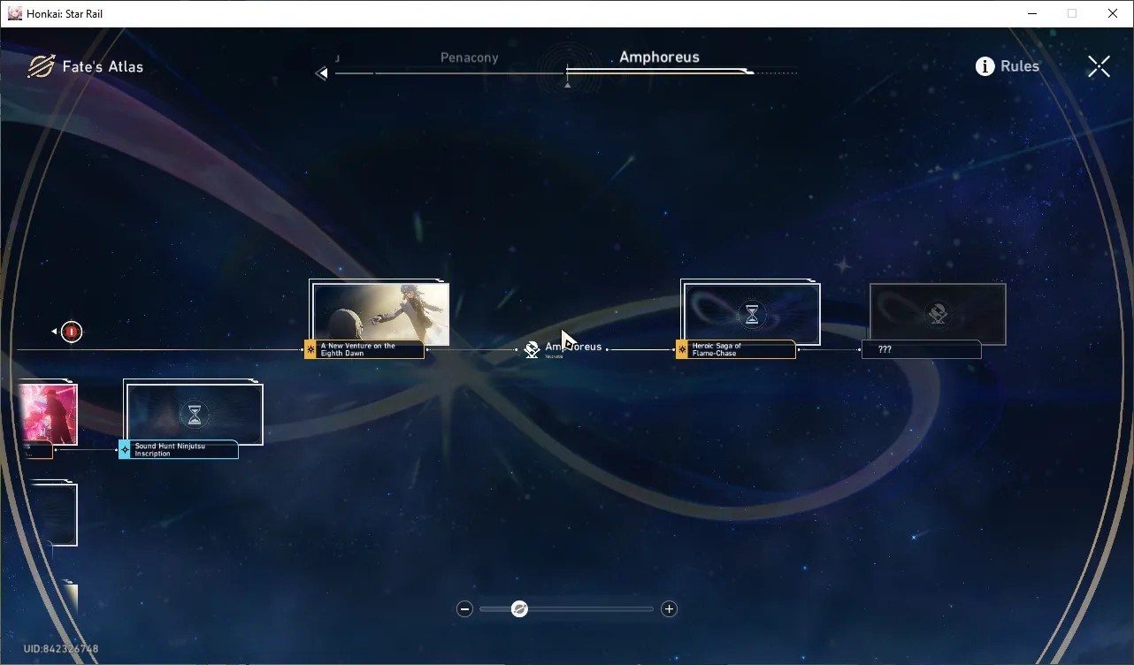Select Heroic Saga of Flame-Chase label
The image size is (1134, 665).
[736, 349]
